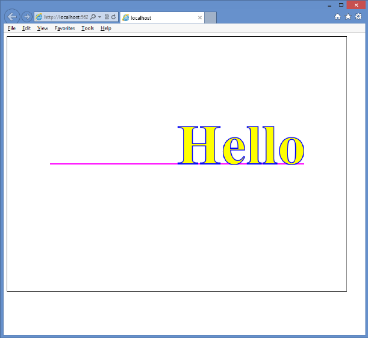Open a new tab with the blank tab button
368x338 pixels.
pos(210,17)
